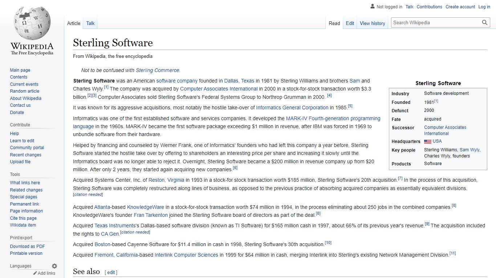Screen dimensions: 496x278
Task: Open Reston, Virginia link
Action: pos(166,180)
